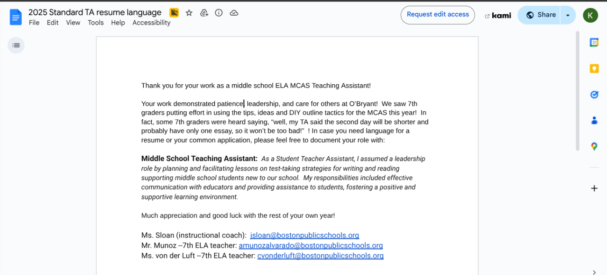Open the Tools menu

[x=95, y=23]
